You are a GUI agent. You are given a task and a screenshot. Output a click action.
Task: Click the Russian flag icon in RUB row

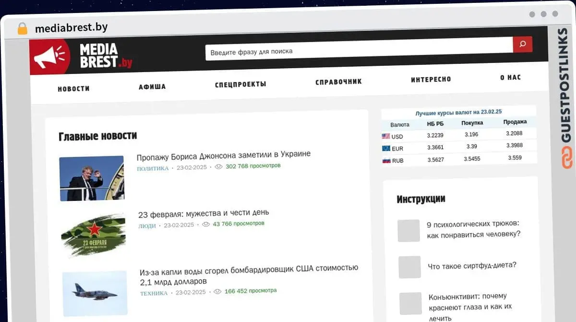pos(386,161)
